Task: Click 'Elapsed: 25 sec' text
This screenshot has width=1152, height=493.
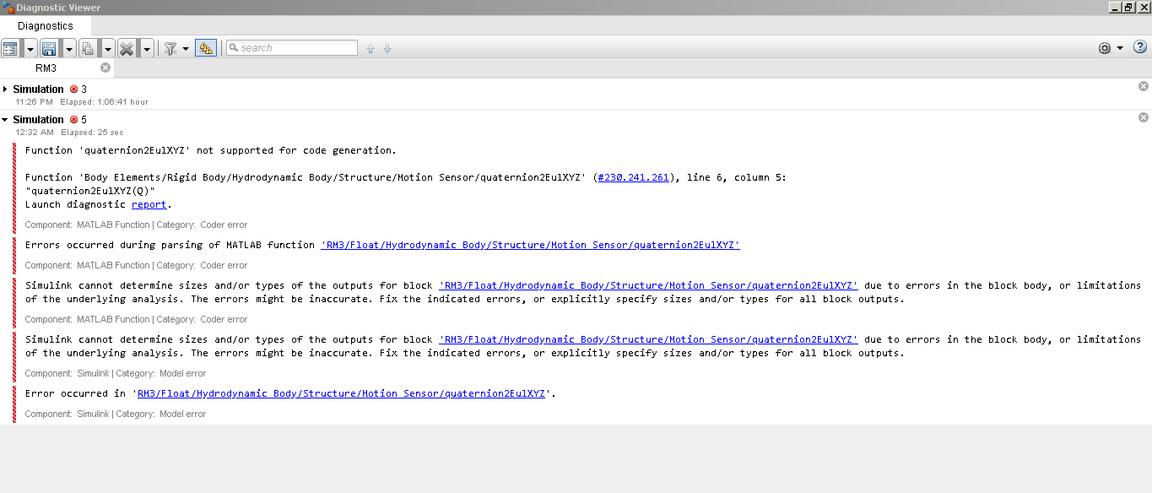Action: click(x=92, y=132)
